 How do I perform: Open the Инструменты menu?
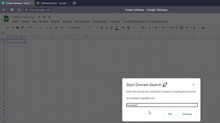coord(82,21)
